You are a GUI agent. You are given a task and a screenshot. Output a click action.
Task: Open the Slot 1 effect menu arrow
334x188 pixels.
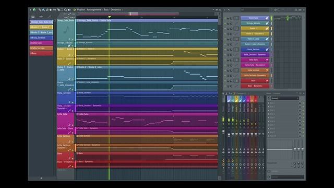click(x=268, y=103)
